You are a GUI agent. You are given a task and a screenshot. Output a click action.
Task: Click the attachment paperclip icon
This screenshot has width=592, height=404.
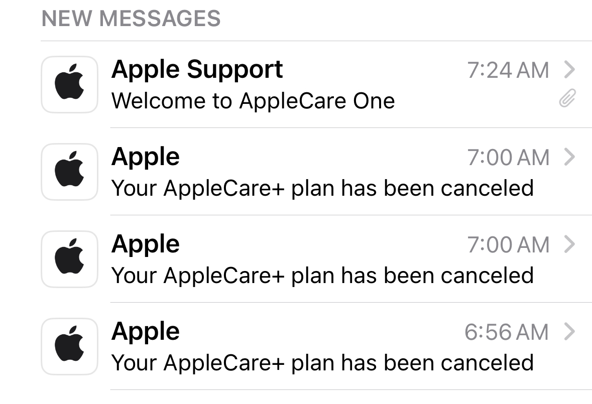pos(567,99)
